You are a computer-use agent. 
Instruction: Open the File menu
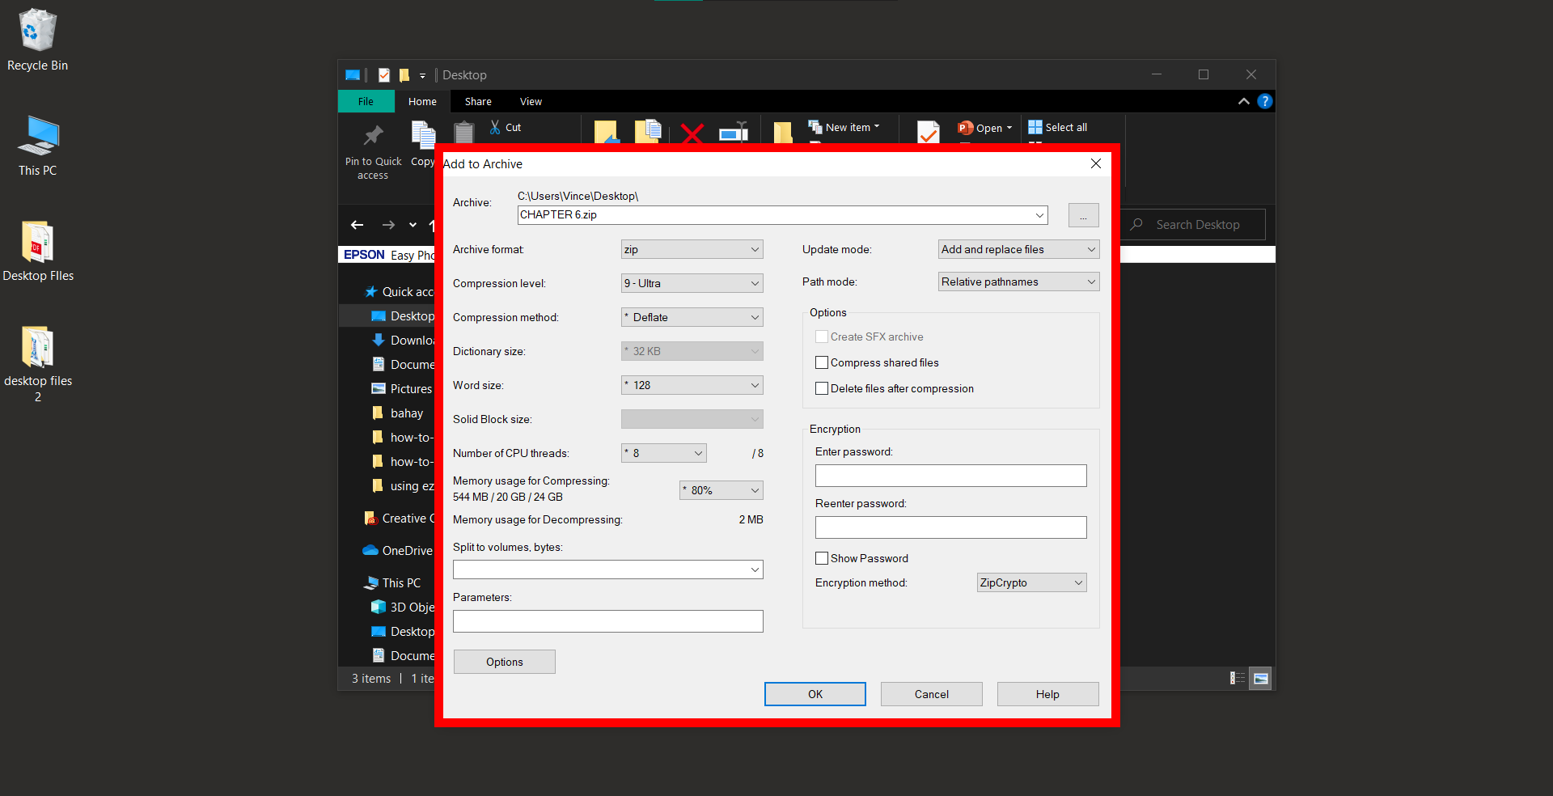tap(366, 101)
